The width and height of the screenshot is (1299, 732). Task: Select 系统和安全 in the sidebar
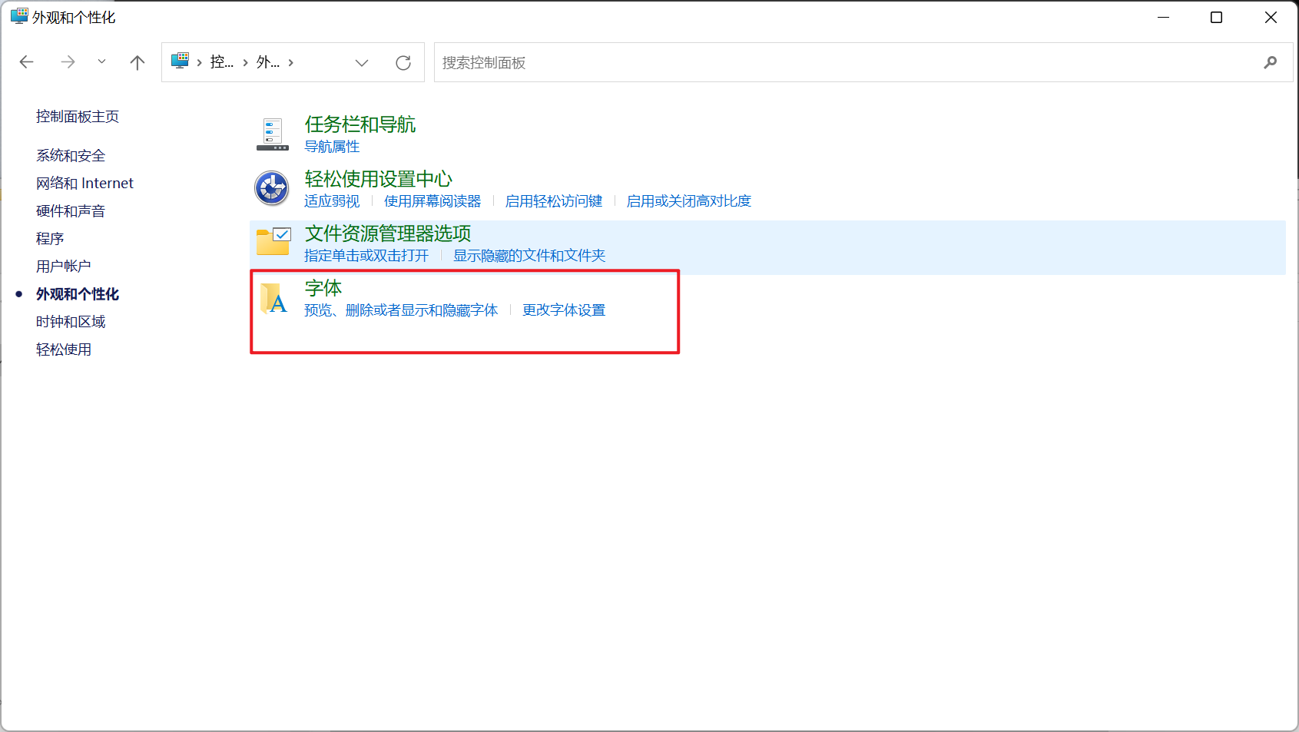(x=70, y=154)
